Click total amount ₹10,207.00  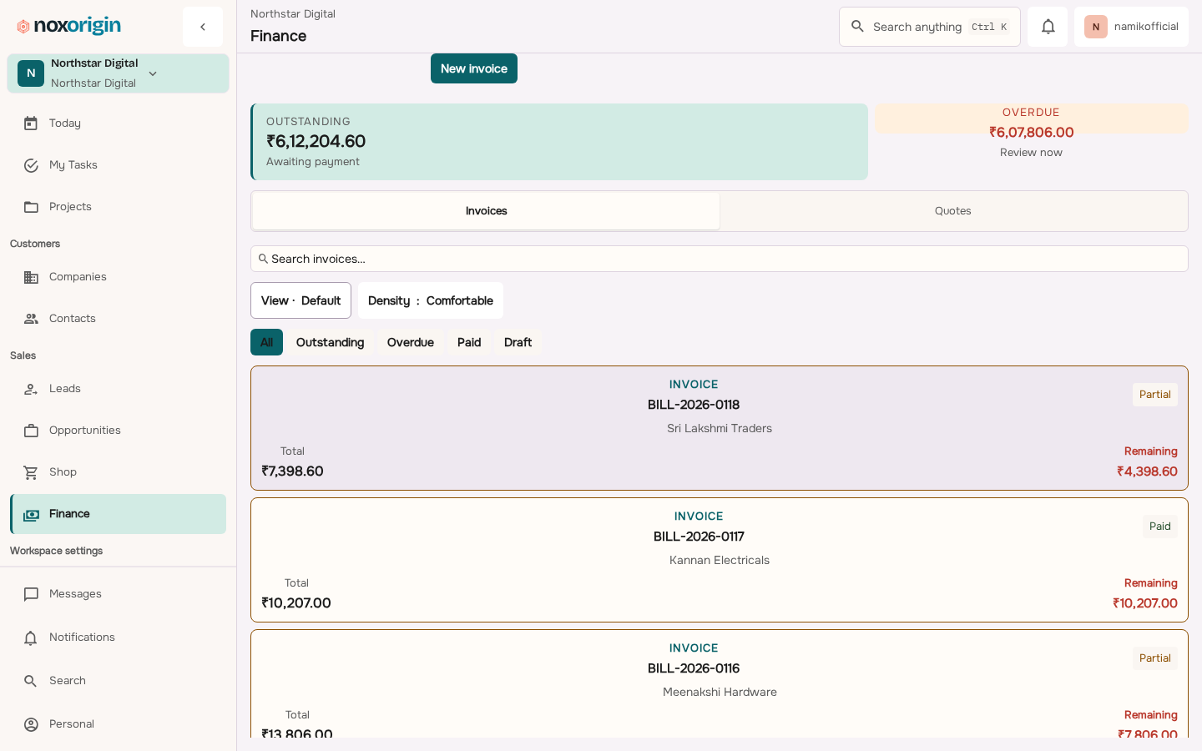click(296, 603)
